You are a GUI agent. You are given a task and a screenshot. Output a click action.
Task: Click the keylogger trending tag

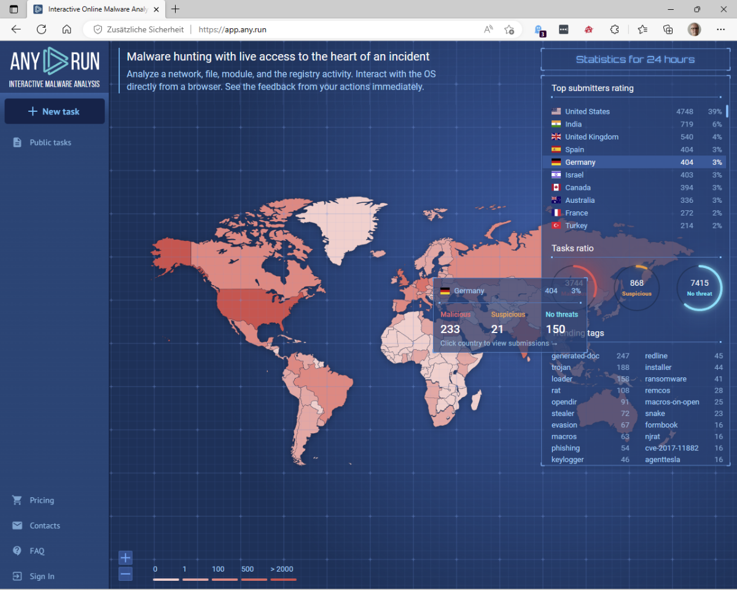pyautogui.click(x=567, y=460)
